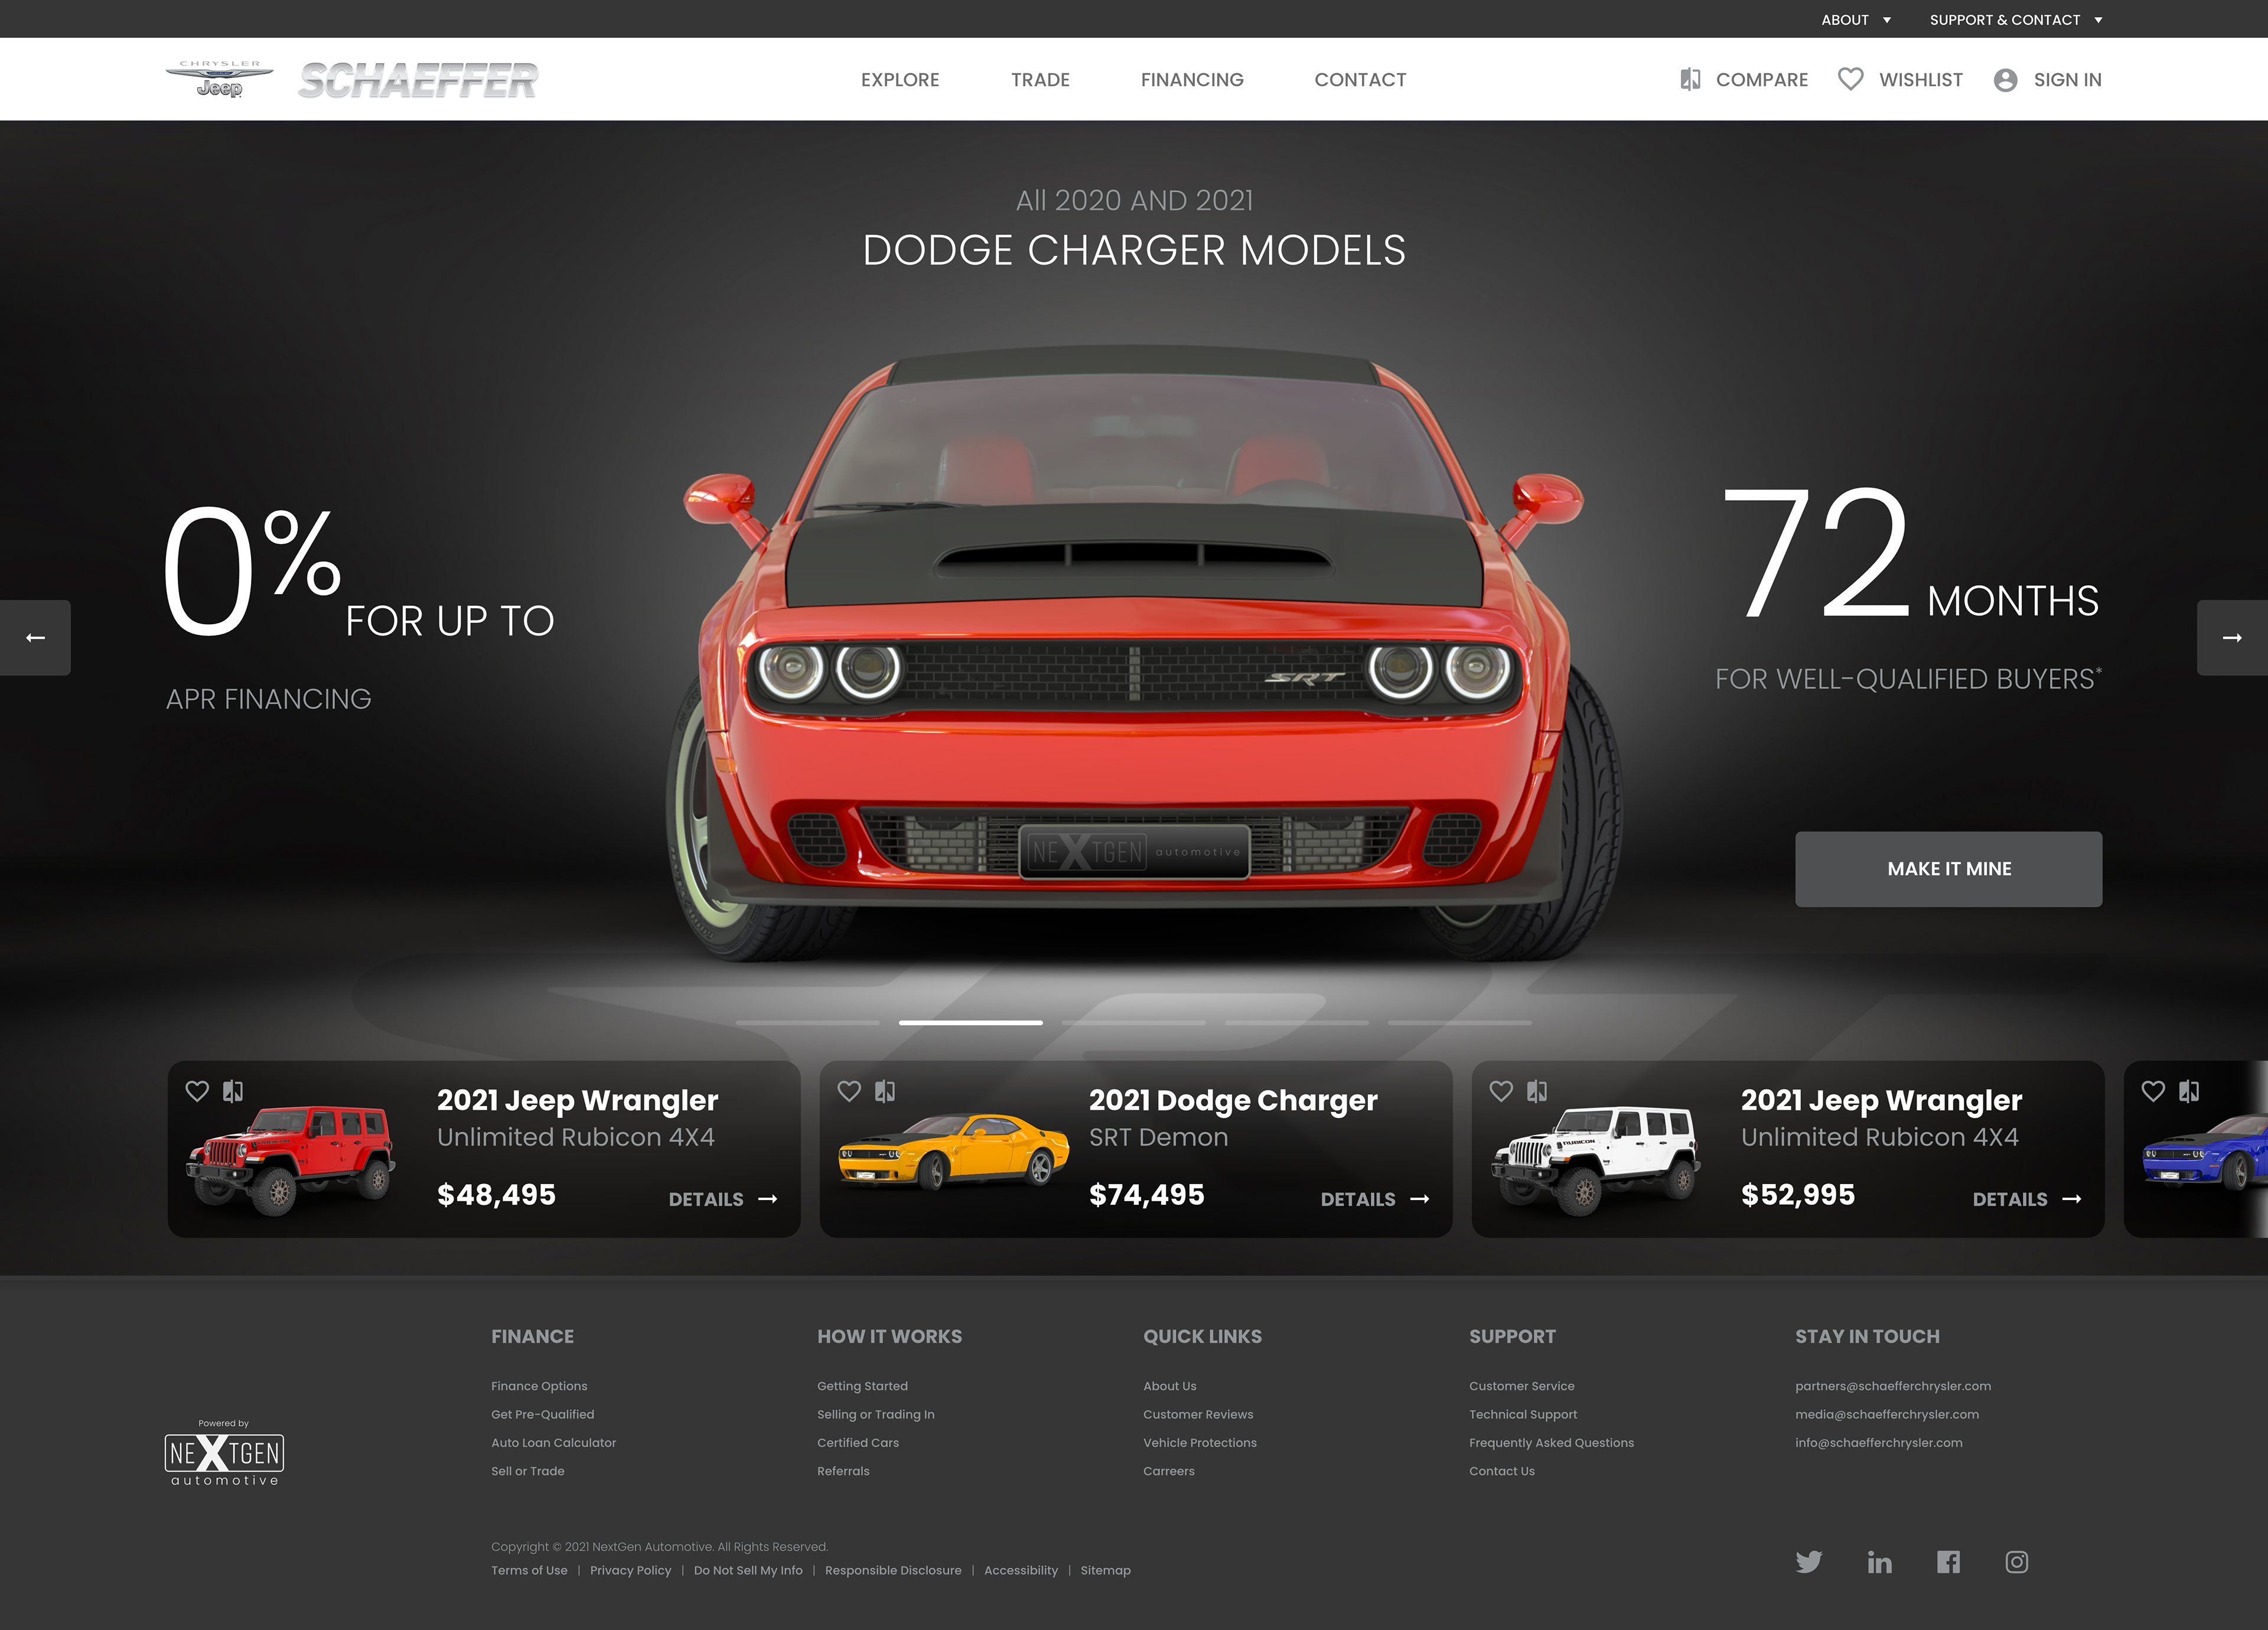Open the Trade menu
The height and width of the screenshot is (1630, 2268).
coord(1040,80)
